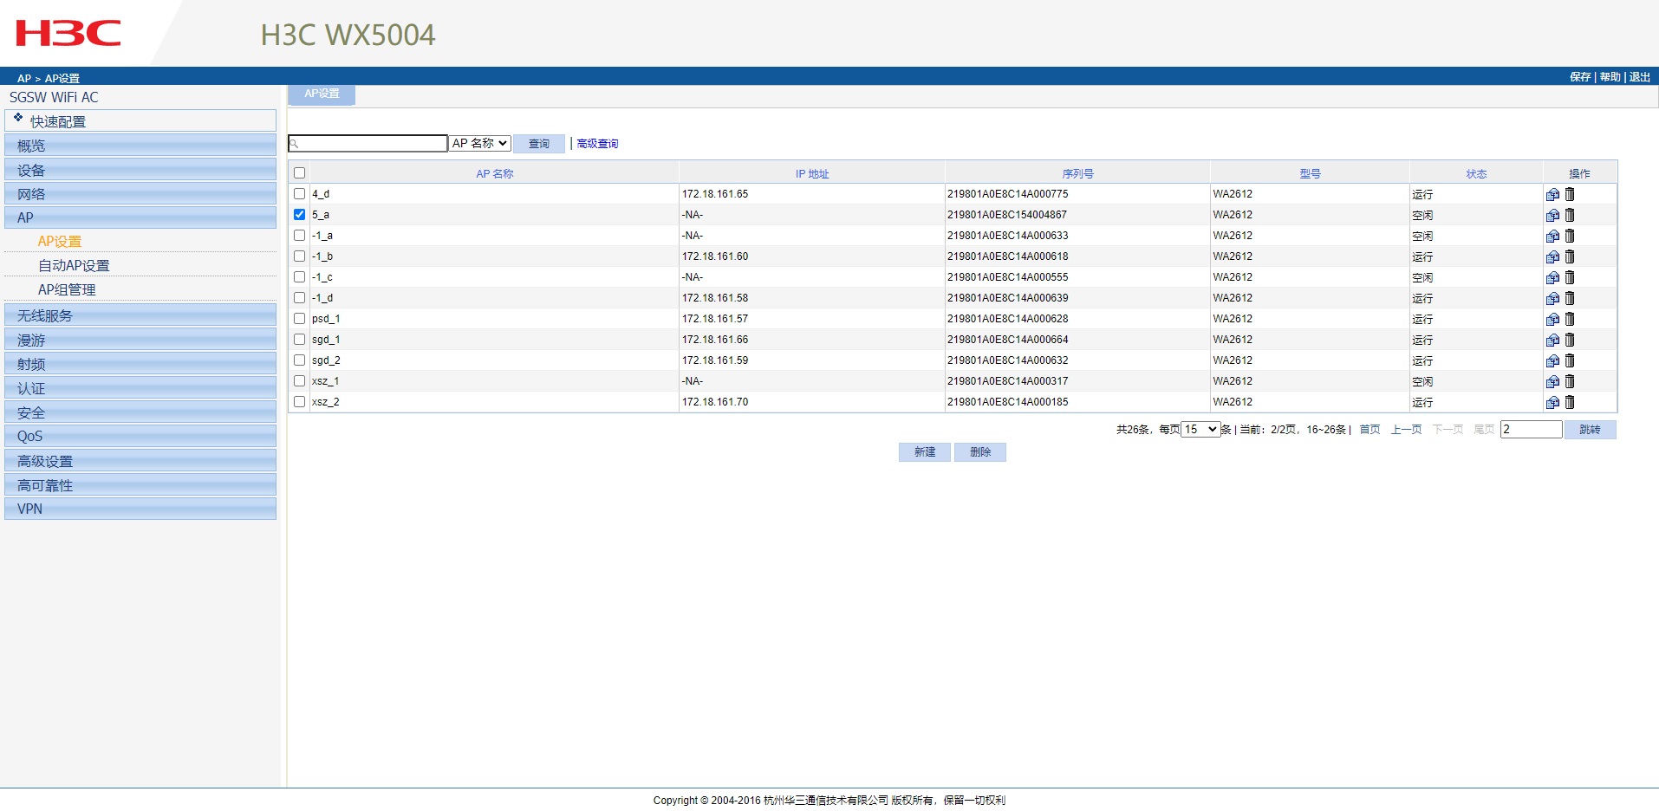Open the edit icon for AP 5_a

tap(1552, 215)
